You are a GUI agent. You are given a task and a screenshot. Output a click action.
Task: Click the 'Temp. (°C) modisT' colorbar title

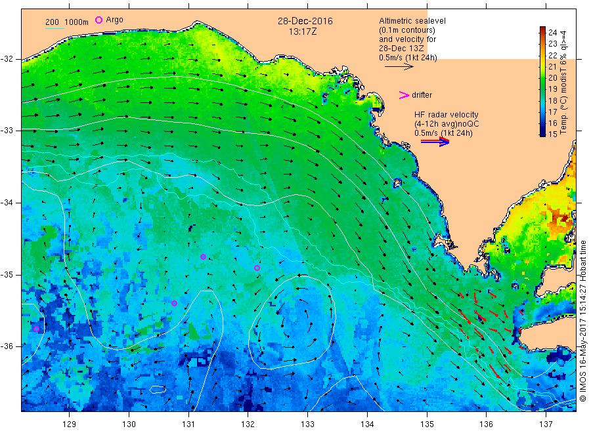click(x=563, y=82)
